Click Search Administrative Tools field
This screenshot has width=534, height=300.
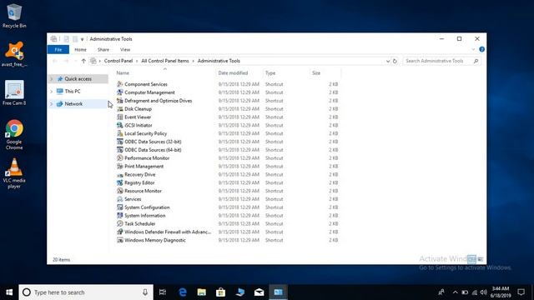[441, 61]
